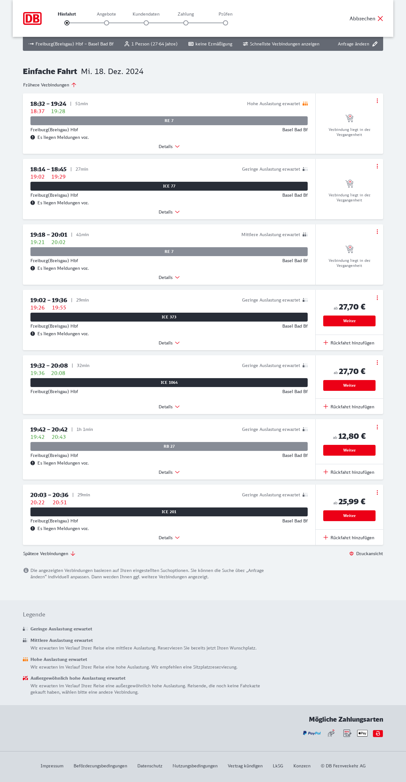The image size is (406, 782).
Task: Click the DB logo
Action: pos(32,18)
